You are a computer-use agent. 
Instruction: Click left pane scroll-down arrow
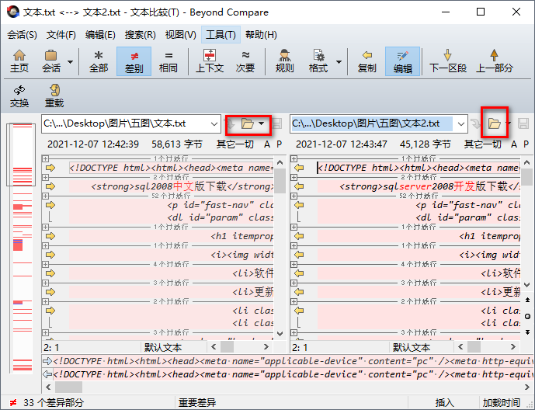coord(280,333)
